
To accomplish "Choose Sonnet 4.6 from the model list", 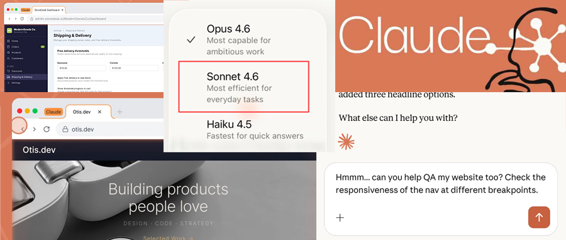I will (x=244, y=86).
